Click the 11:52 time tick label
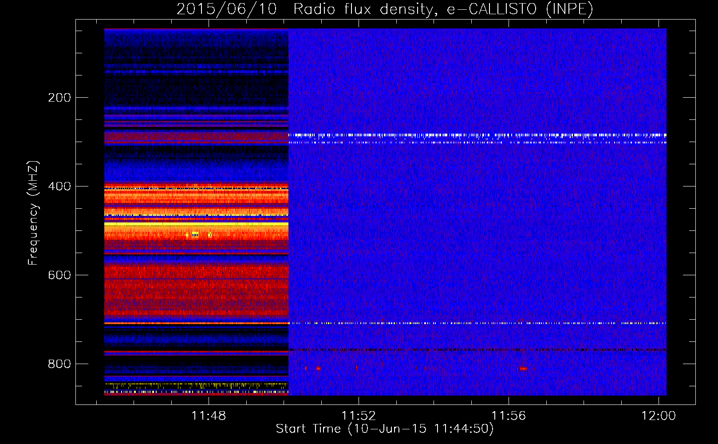Viewport: 718px width, 444px height. point(359,416)
